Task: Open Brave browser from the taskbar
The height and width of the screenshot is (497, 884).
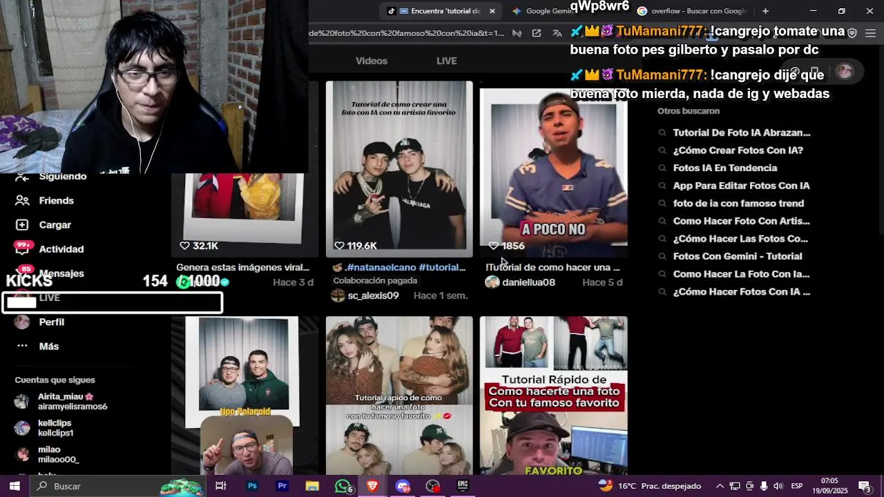Action: point(372,486)
